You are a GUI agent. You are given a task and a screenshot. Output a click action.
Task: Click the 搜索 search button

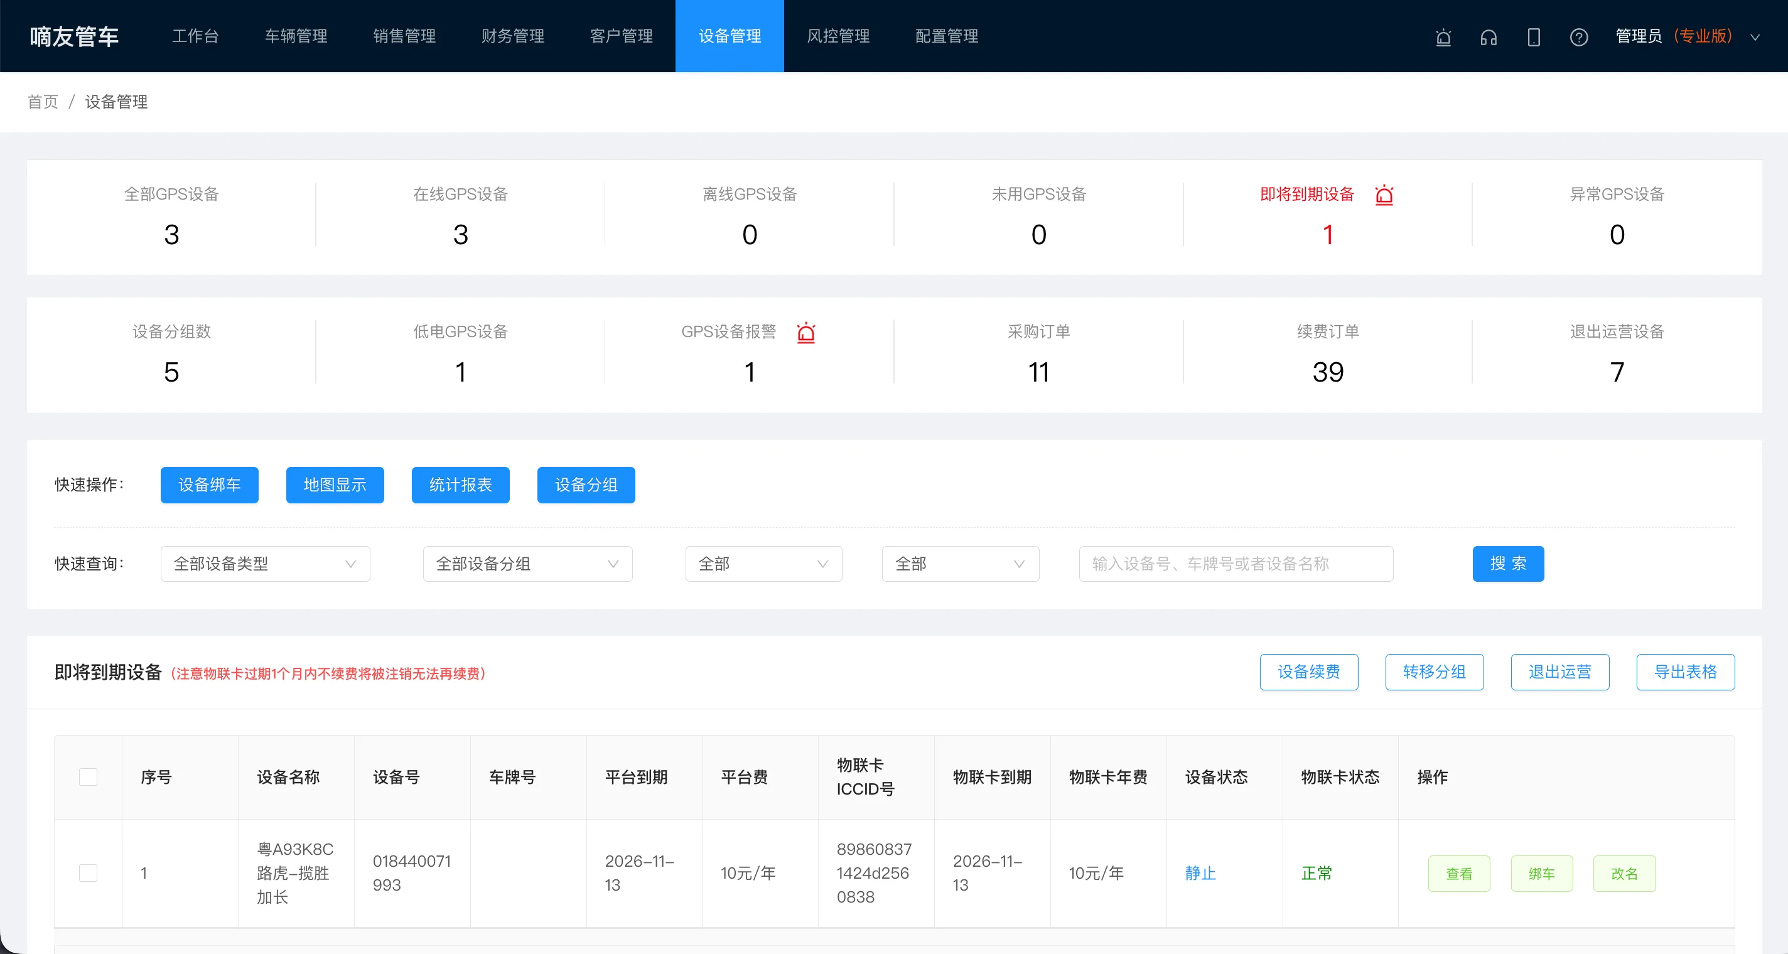point(1508,564)
